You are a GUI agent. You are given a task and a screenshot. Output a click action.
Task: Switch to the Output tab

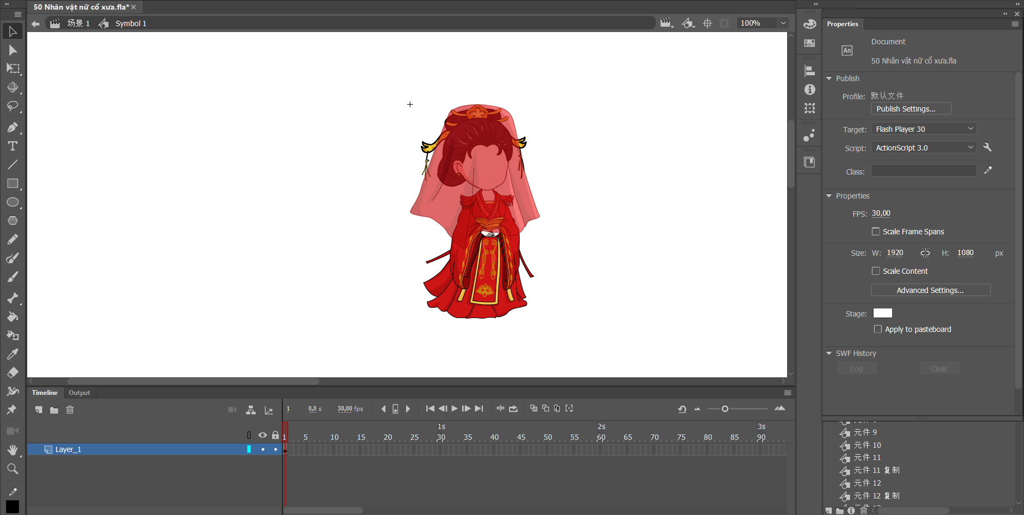point(80,393)
